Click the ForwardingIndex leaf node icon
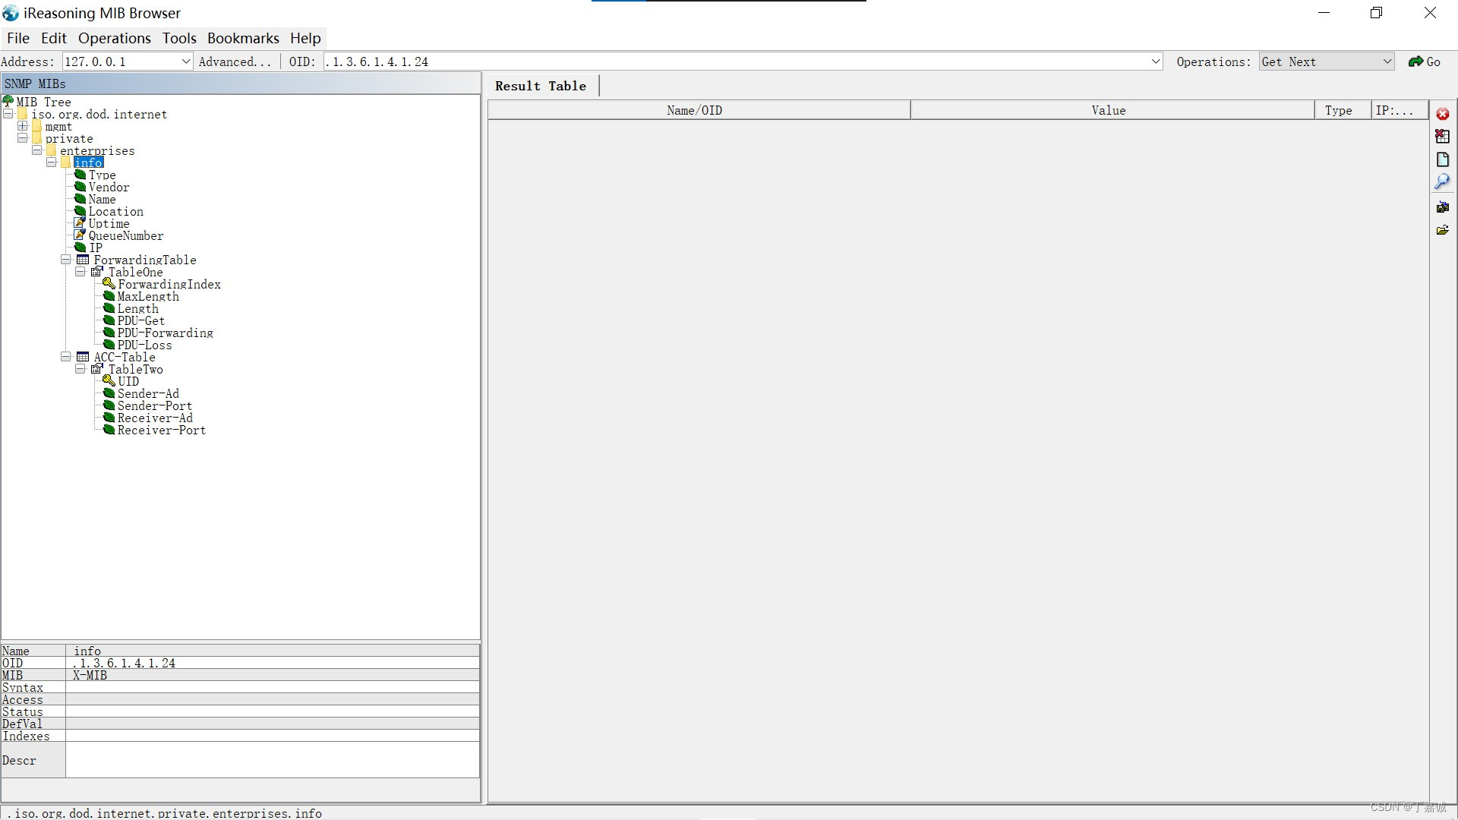1458x820 pixels. 108,285
